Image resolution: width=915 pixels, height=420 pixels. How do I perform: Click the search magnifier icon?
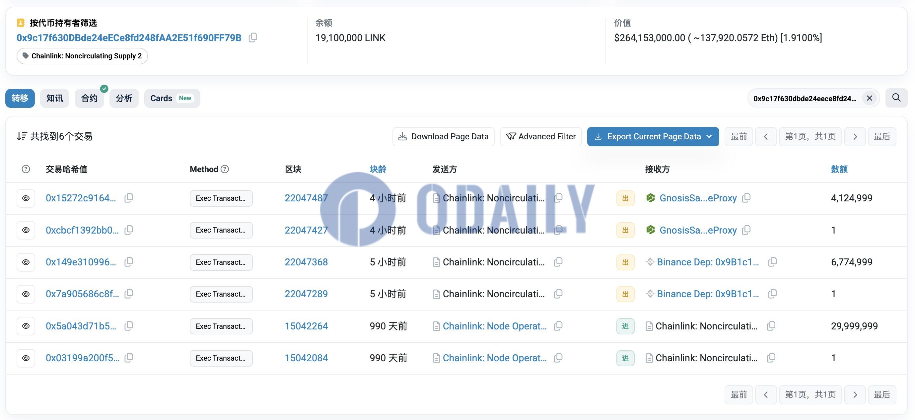(x=896, y=98)
